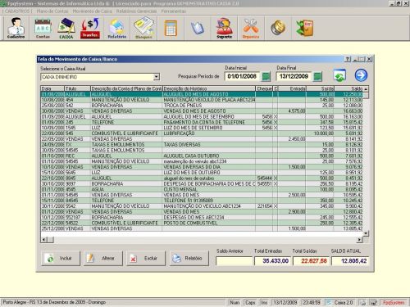The image size is (410, 307).
Task: Click the SALDO ATUAL value field
Action: (350, 261)
